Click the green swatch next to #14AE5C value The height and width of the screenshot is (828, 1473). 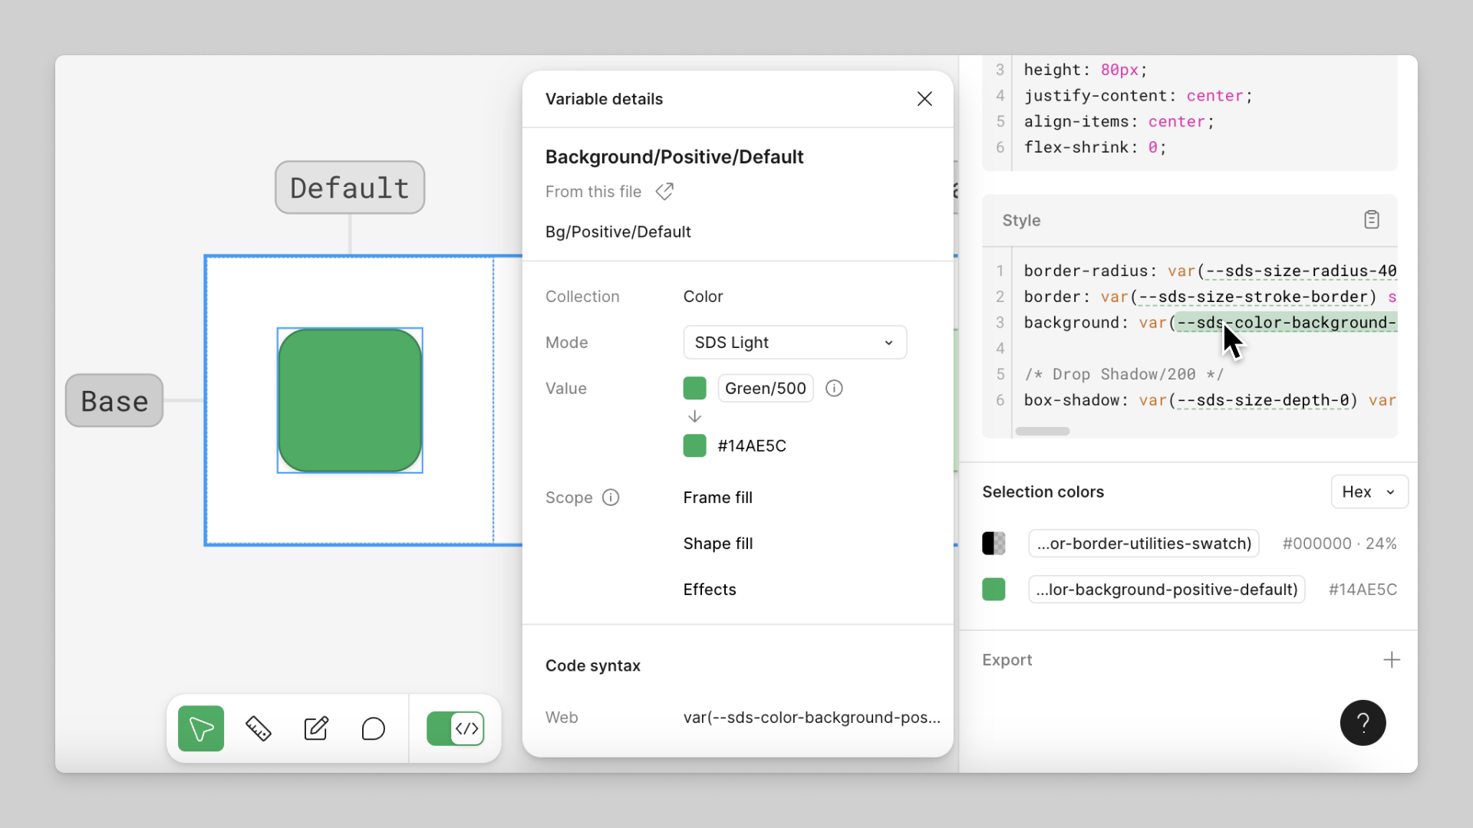pos(694,446)
